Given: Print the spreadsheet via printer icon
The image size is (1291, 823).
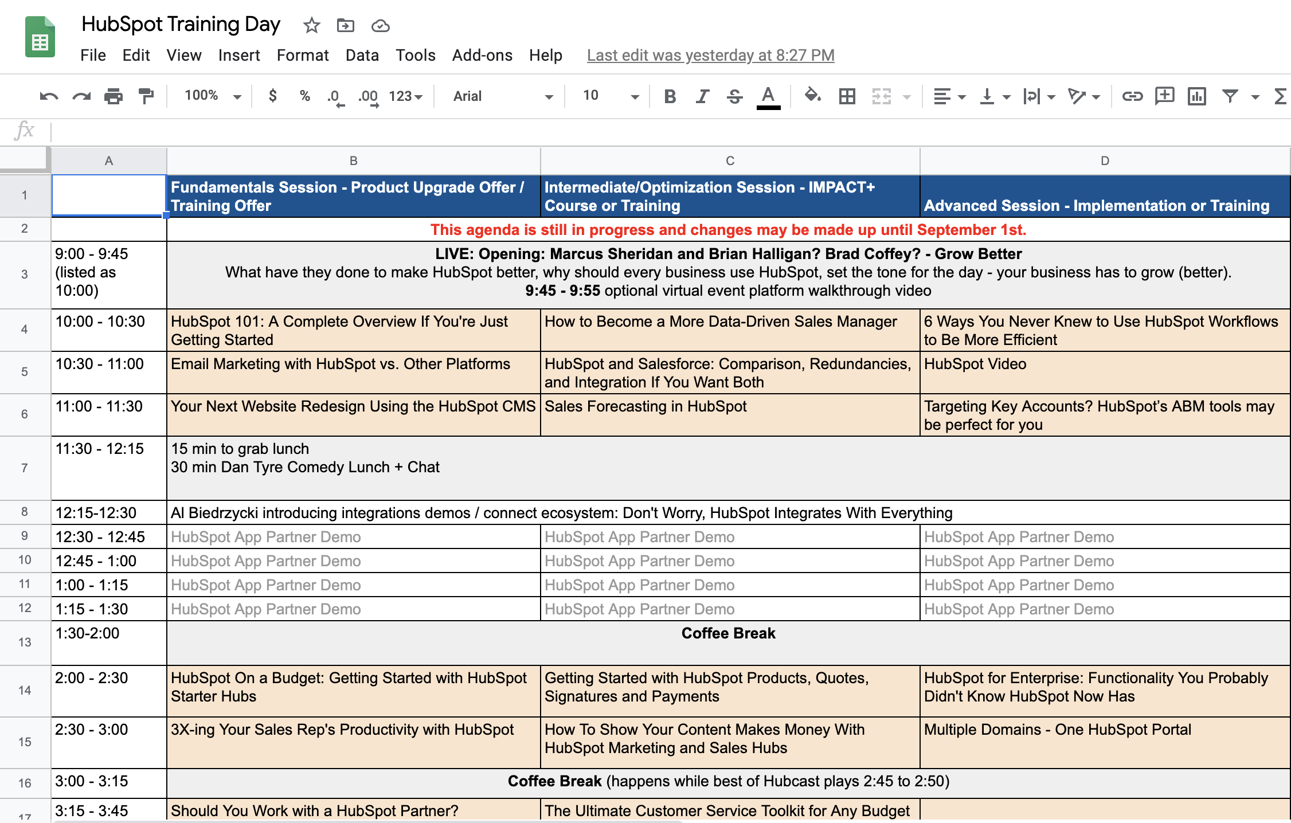Looking at the screenshot, I should 114,96.
